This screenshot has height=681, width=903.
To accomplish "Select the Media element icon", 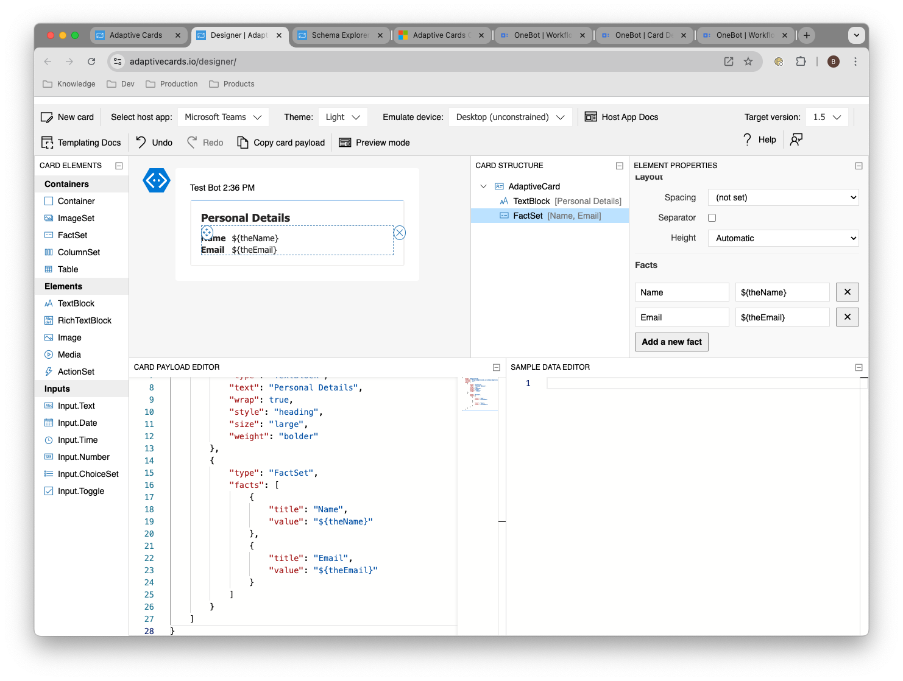I will coord(49,355).
